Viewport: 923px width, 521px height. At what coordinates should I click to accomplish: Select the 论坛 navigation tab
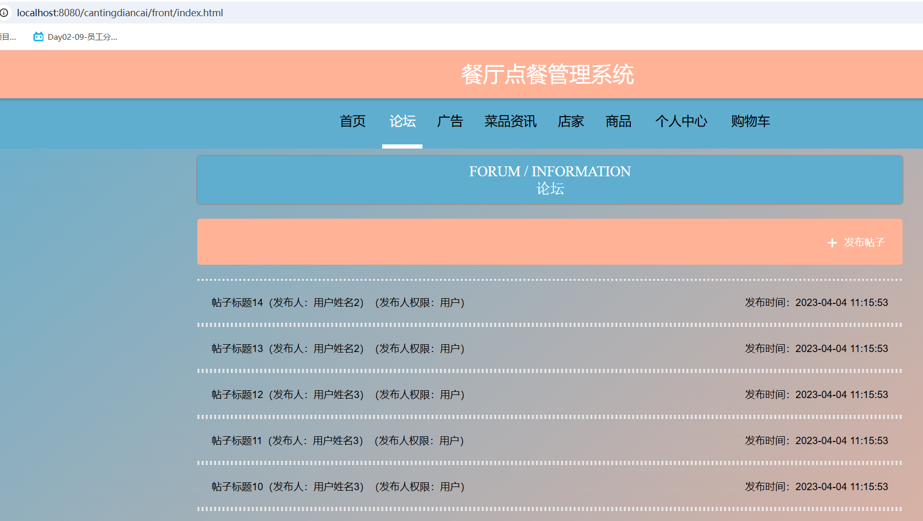point(402,121)
